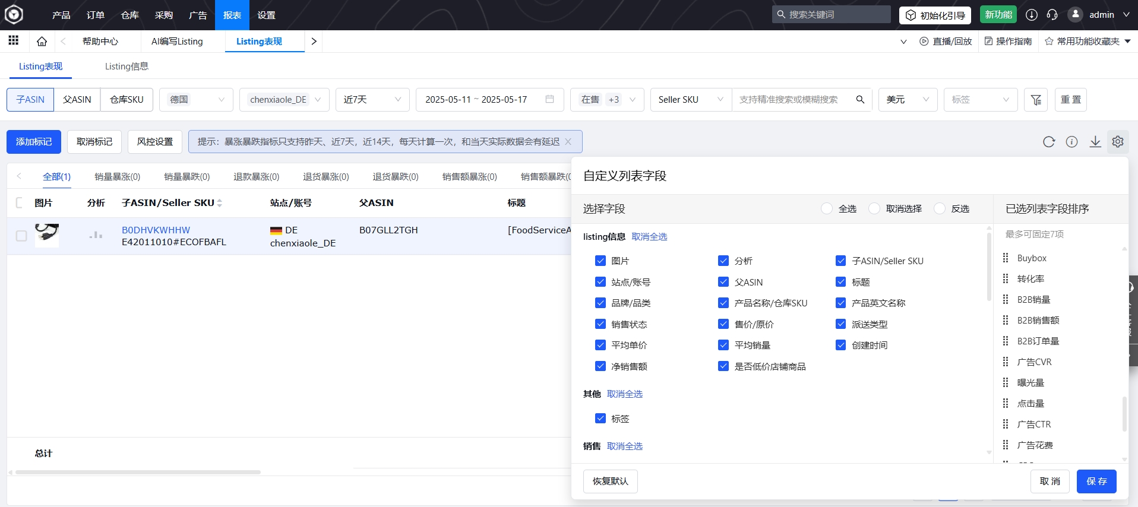Open the 美元 currency dropdown
The image size is (1138, 507).
pos(908,100)
